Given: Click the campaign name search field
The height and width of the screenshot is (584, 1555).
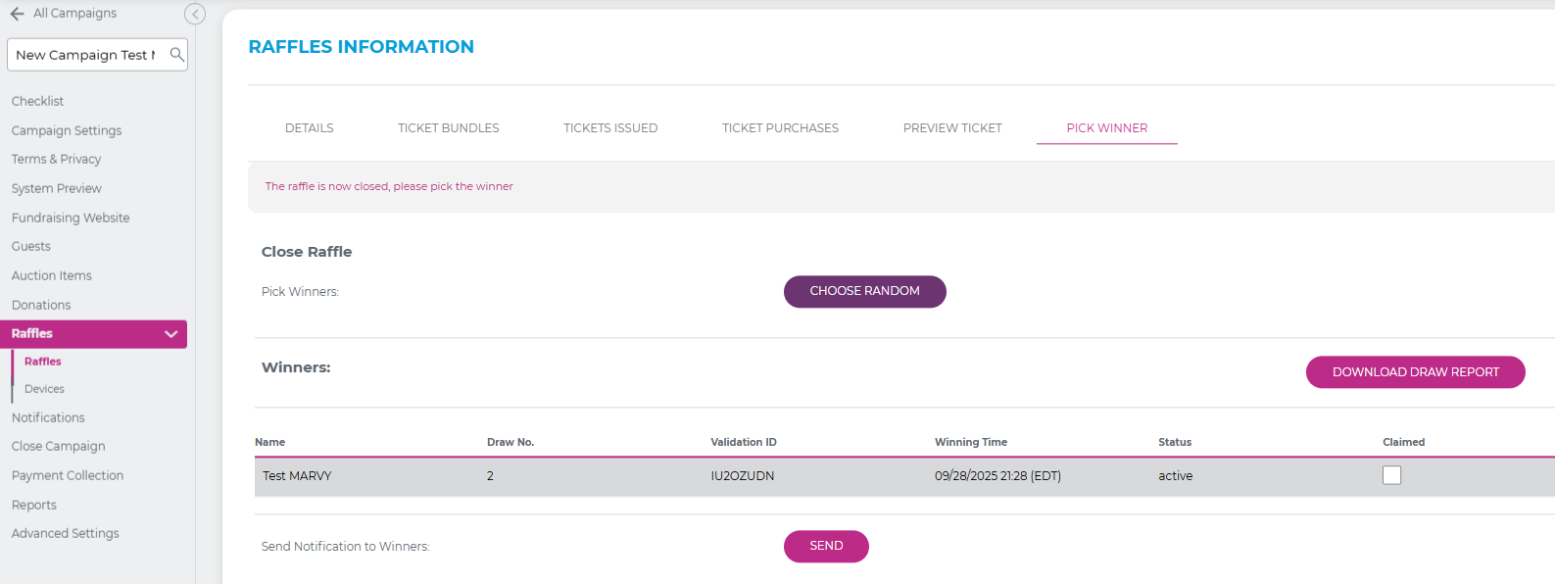Looking at the screenshot, I should point(86,55).
